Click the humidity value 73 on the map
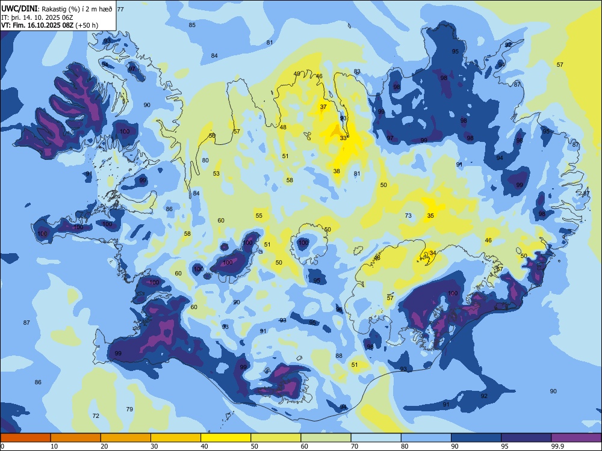This screenshot has width=602, height=451. click(408, 215)
